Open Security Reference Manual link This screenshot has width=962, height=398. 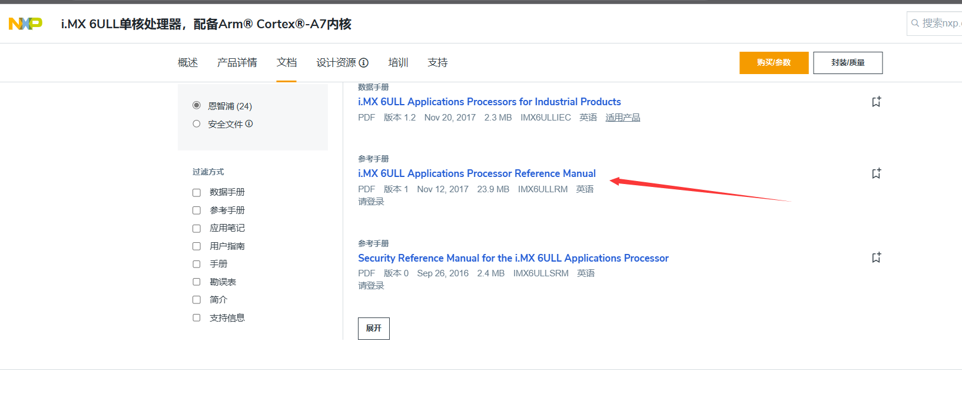click(513, 258)
